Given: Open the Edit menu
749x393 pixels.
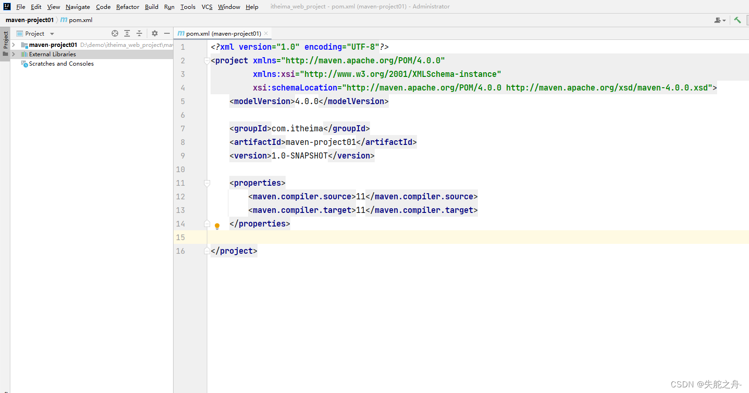Looking at the screenshot, I should tap(36, 7).
